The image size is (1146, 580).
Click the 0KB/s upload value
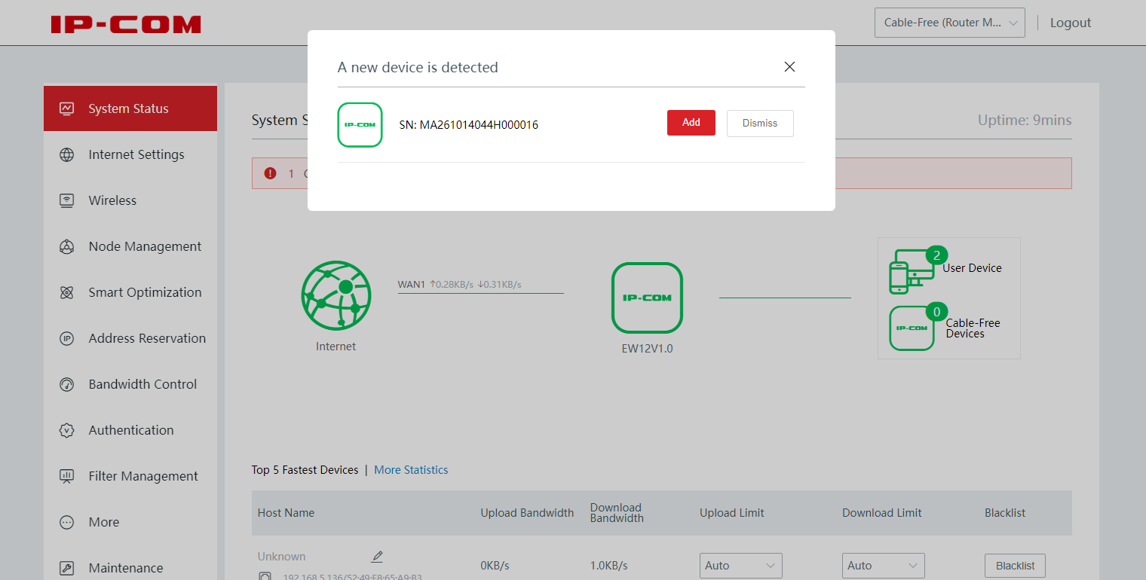(495, 566)
